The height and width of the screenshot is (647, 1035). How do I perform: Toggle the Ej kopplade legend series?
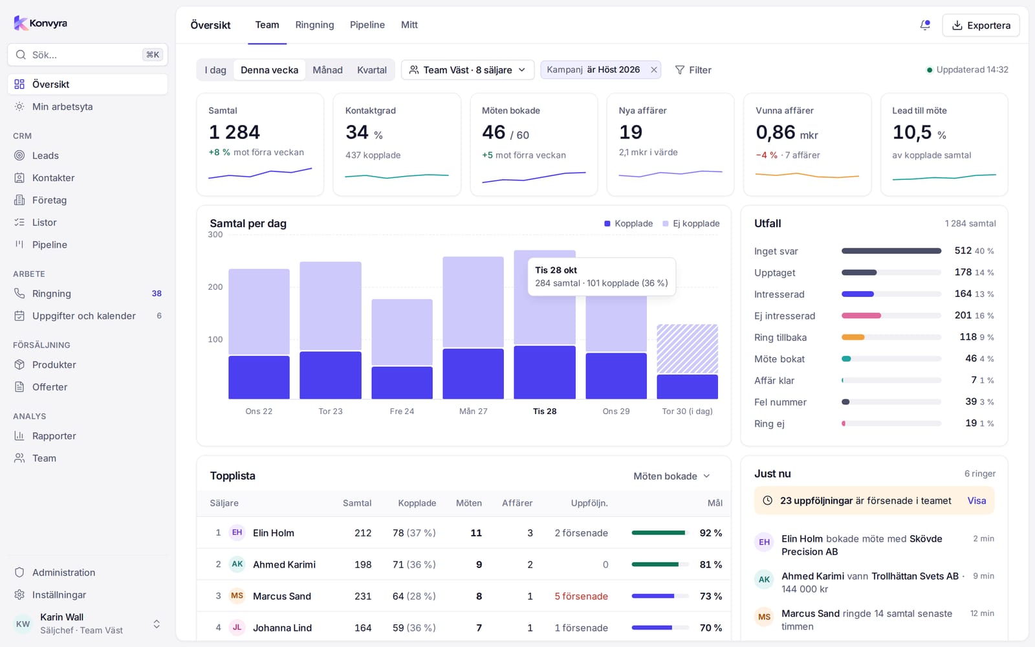691,223
